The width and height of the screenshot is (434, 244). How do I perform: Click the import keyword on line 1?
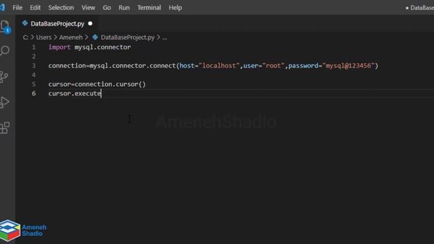pos(60,47)
